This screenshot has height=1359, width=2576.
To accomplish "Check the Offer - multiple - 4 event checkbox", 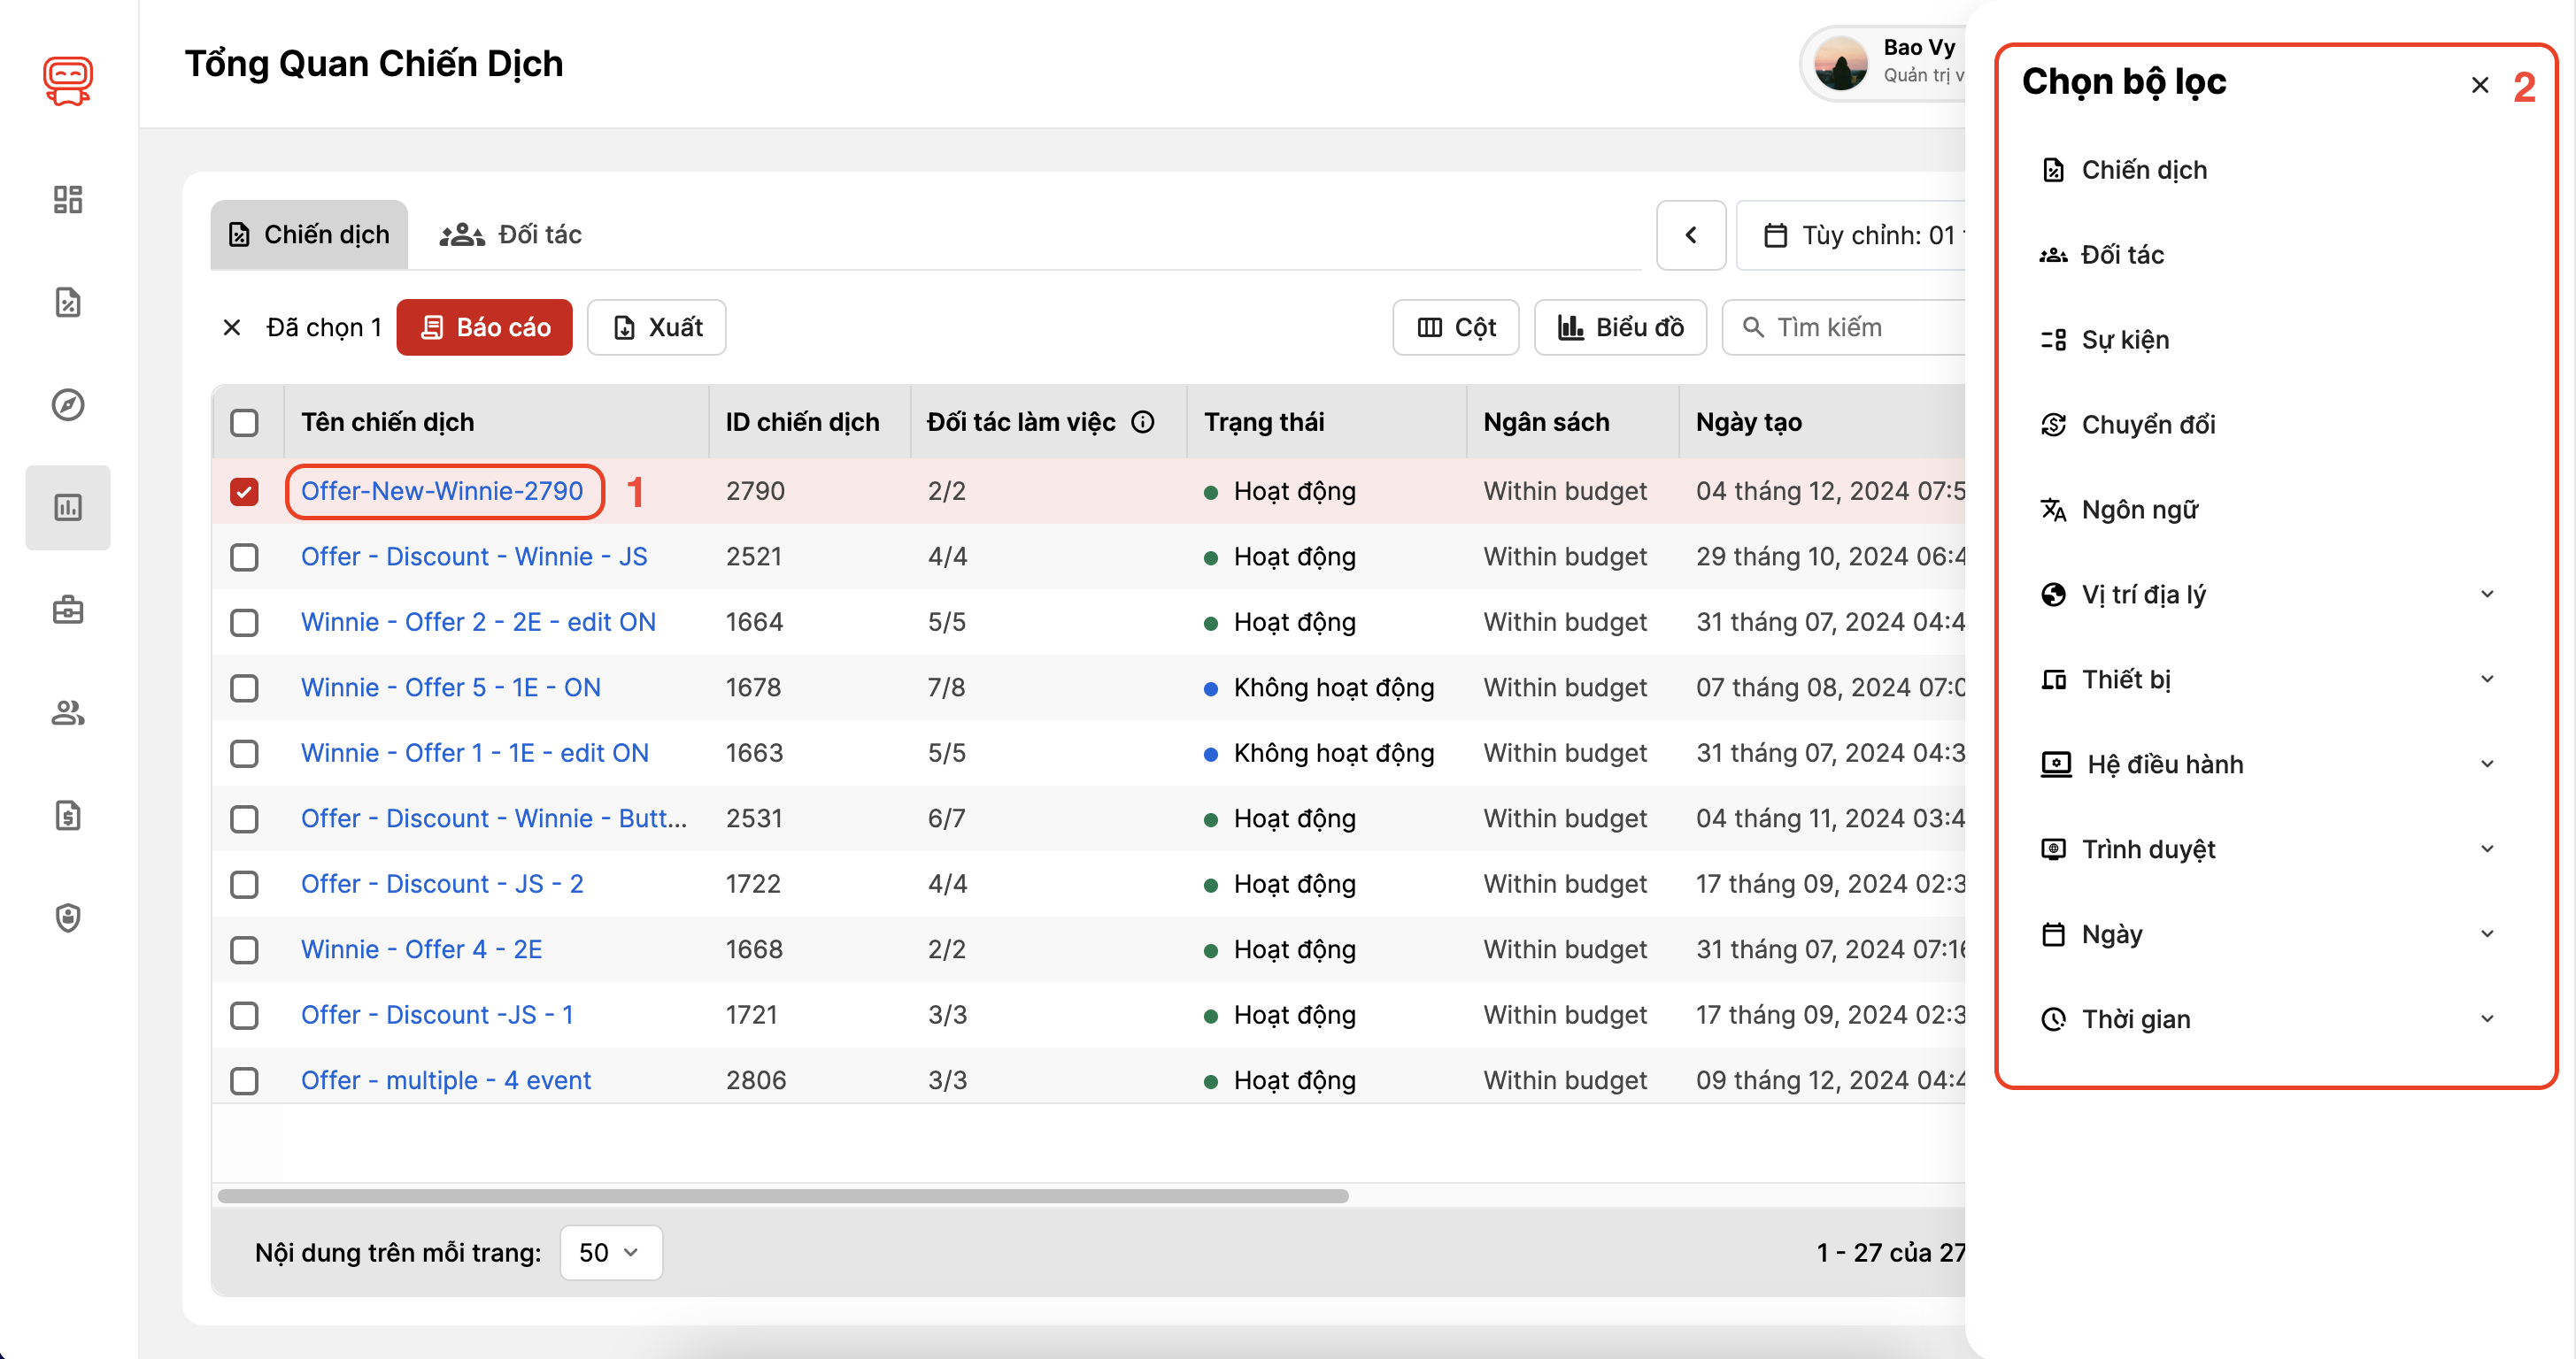I will click(244, 1080).
